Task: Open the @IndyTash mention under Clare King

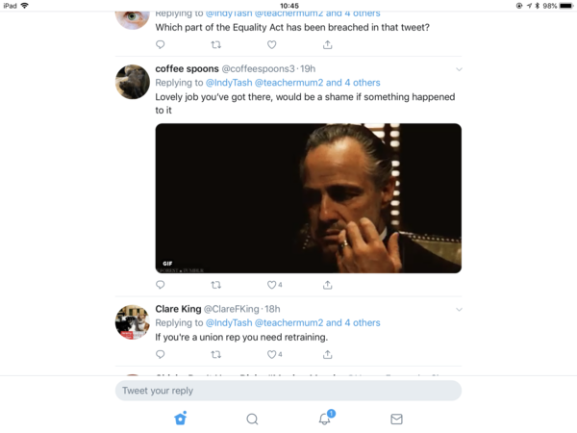Action: 225,323
